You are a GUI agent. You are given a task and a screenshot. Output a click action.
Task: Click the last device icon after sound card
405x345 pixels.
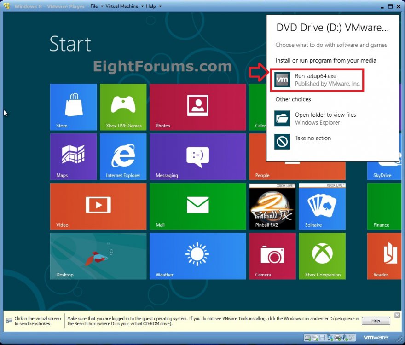point(352,338)
